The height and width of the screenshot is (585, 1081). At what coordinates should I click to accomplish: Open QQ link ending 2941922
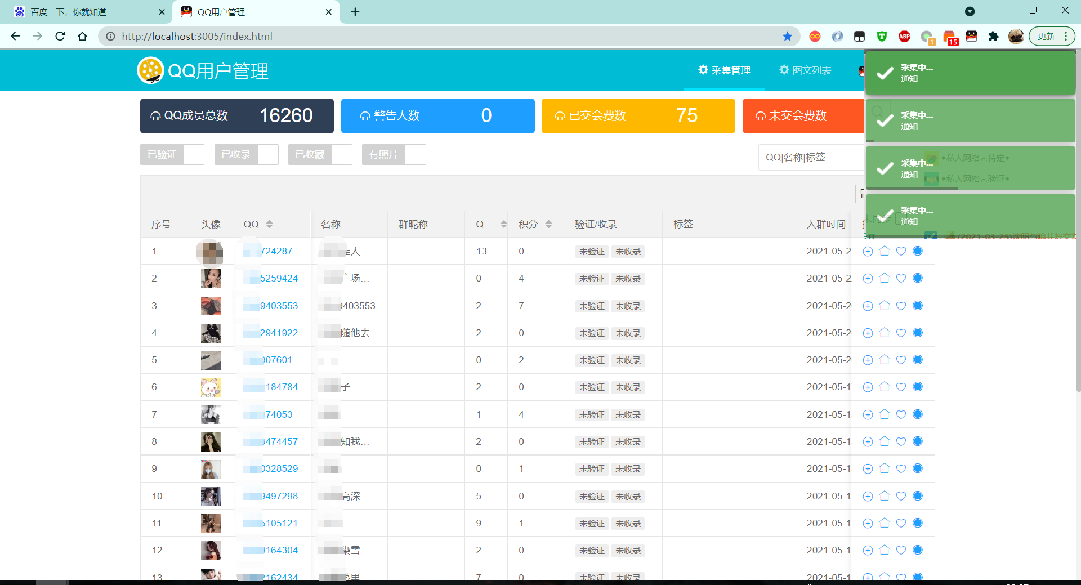tap(271, 333)
